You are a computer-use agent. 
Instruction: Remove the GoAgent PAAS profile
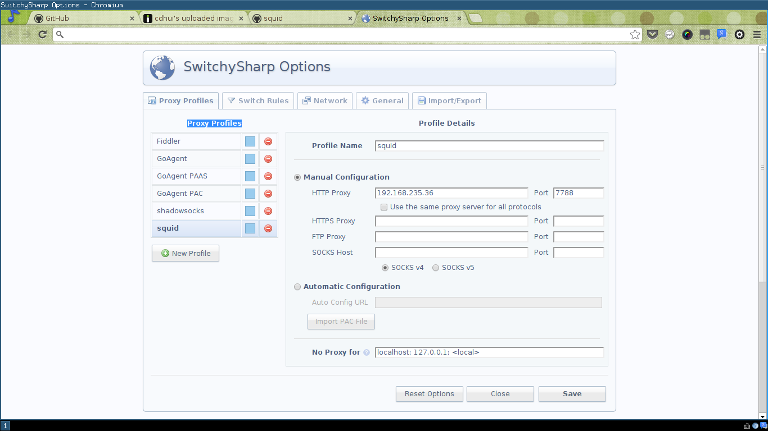pos(268,176)
